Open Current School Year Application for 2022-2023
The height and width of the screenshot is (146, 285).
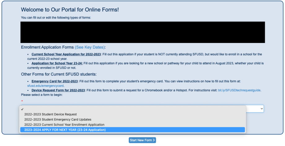pyautogui.click(x=66, y=54)
